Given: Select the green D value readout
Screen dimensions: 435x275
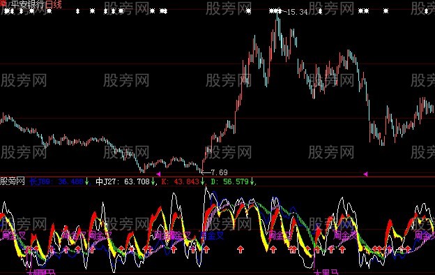Looking at the screenshot, I should (x=230, y=181).
